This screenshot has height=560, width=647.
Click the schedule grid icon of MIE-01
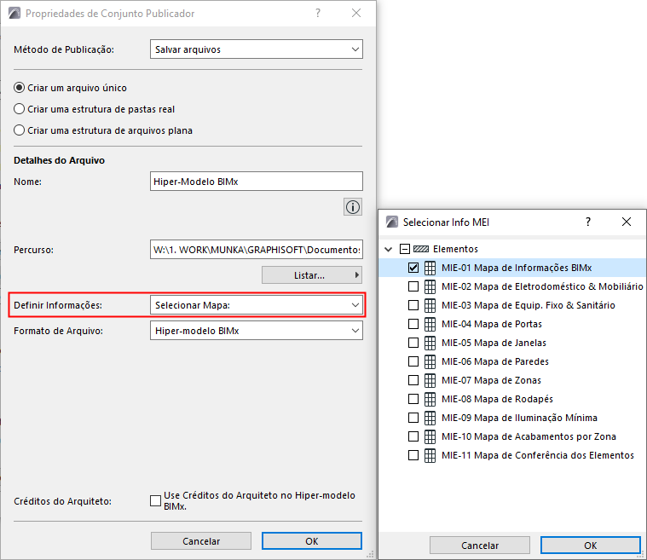point(430,268)
